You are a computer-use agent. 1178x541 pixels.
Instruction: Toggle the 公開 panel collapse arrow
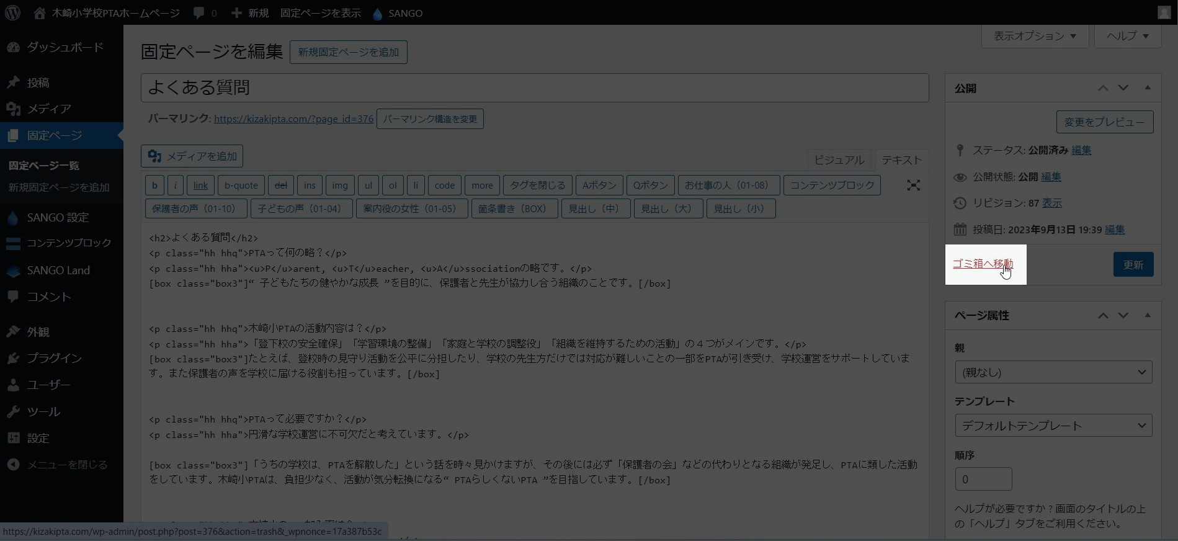[1148, 88]
